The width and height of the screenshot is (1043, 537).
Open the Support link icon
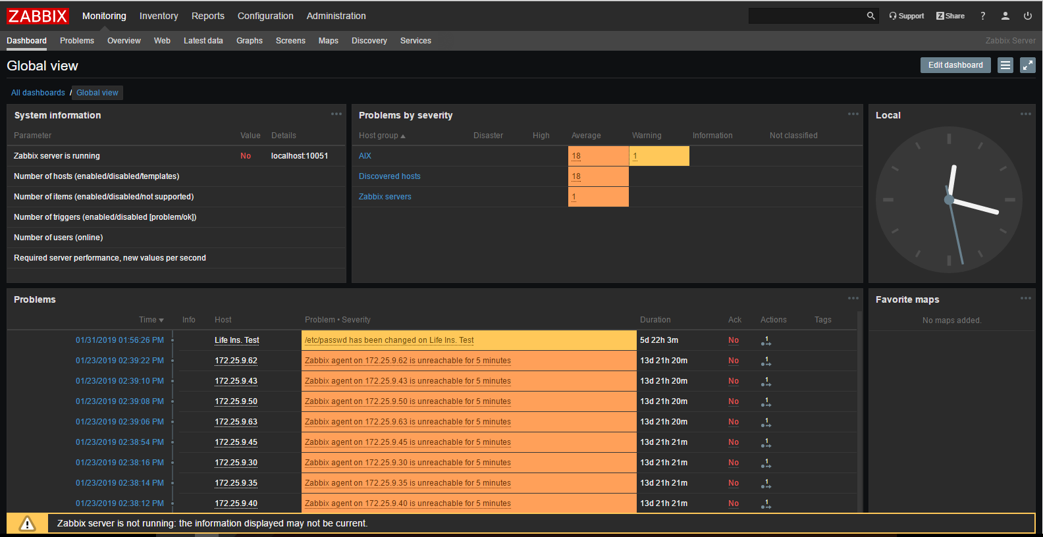pyautogui.click(x=906, y=16)
